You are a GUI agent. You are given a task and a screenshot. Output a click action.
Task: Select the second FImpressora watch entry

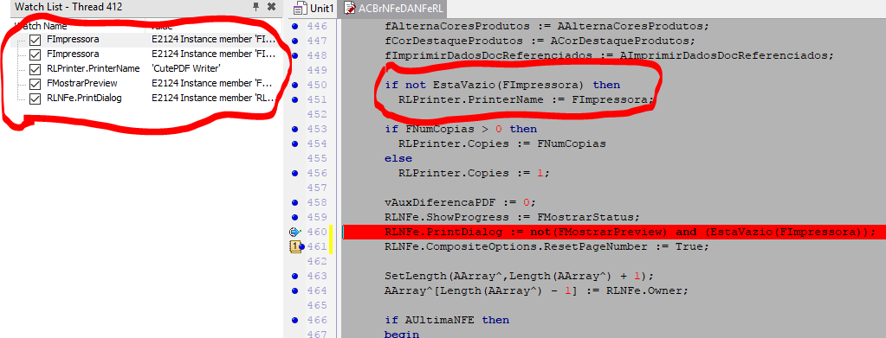point(145,54)
